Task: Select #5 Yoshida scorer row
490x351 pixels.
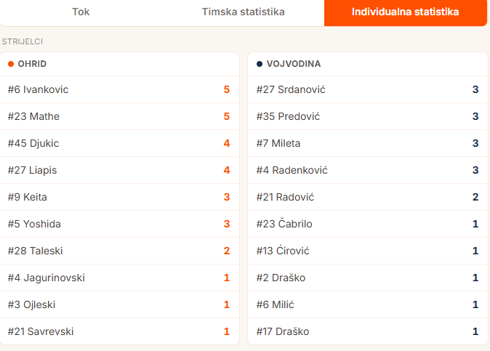Action: pyautogui.click(x=120, y=224)
